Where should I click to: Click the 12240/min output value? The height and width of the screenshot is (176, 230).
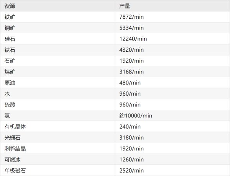[x=133, y=39]
